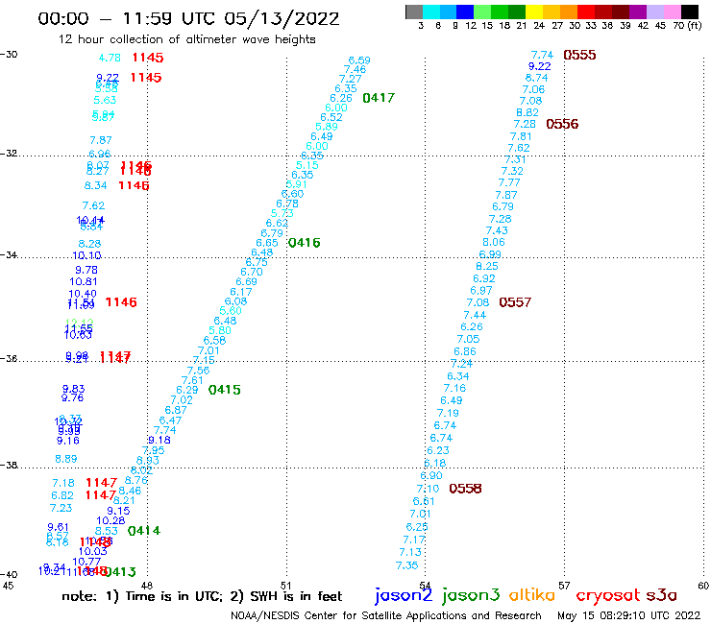Pick the orange swatch in the color legend

[x=569, y=12]
